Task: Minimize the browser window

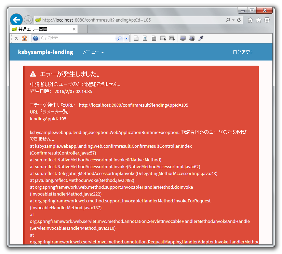Action: click(x=243, y=11)
